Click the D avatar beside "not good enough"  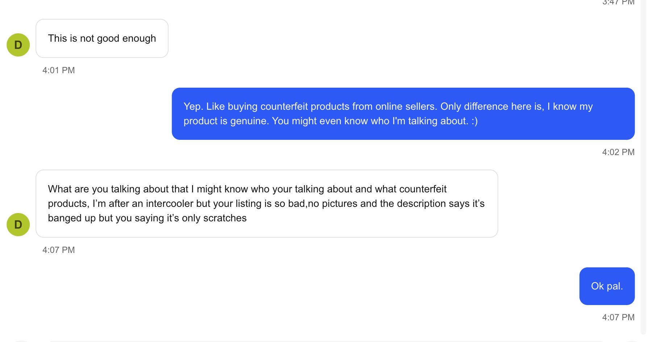coord(18,45)
